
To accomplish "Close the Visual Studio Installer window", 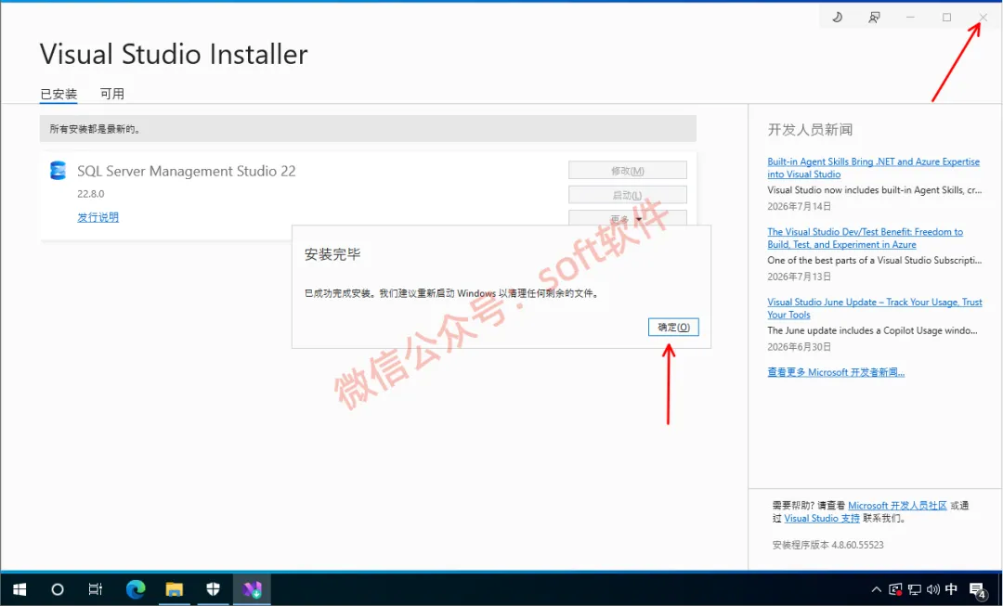I will point(983,18).
